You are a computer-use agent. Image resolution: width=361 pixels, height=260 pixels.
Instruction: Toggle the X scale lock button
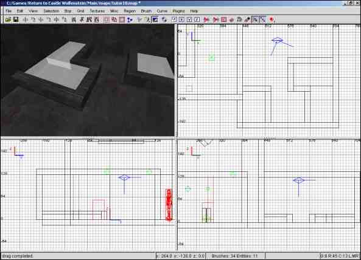(181, 20)
